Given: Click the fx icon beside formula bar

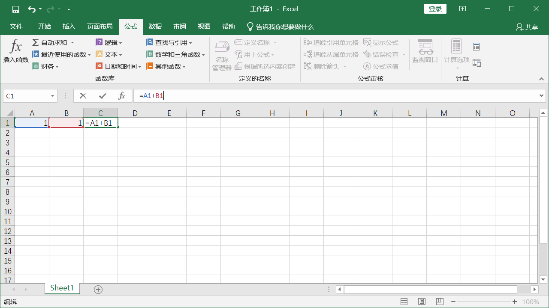Looking at the screenshot, I should coord(122,96).
